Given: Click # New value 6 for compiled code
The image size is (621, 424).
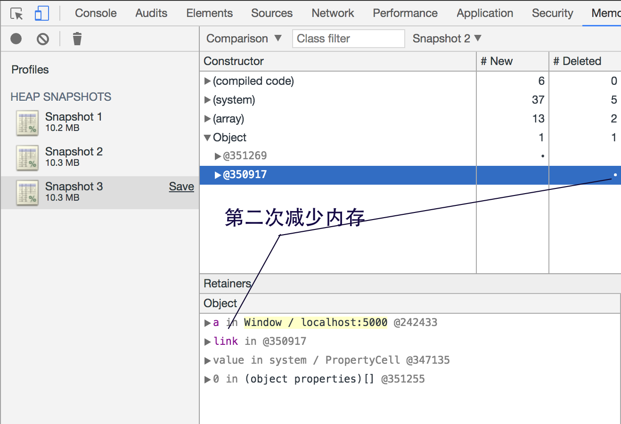Looking at the screenshot, I should (541, 81).
